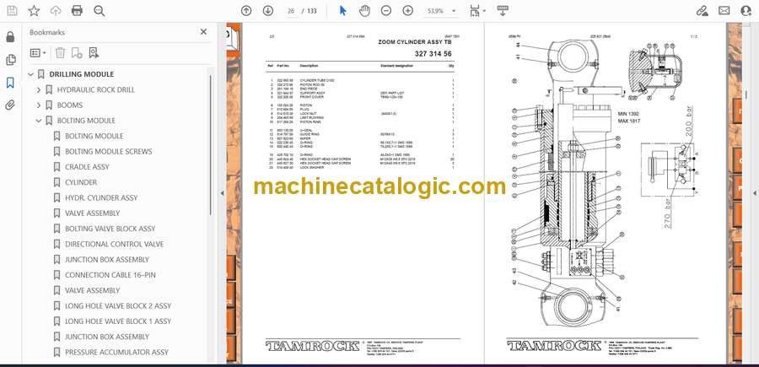Click the upload to cloud icon

click(x=56, y=11)
